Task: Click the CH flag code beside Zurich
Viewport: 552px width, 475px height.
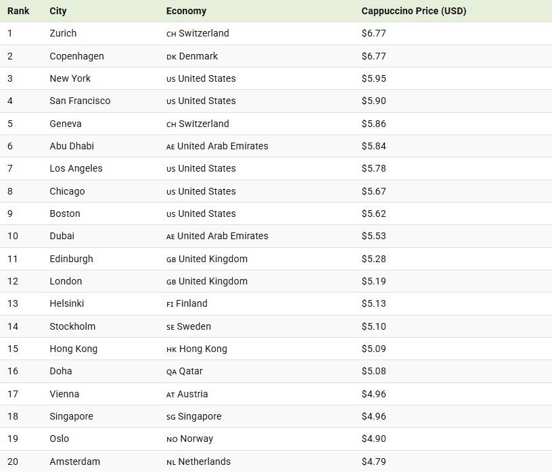Action: [x=171, y=34]
